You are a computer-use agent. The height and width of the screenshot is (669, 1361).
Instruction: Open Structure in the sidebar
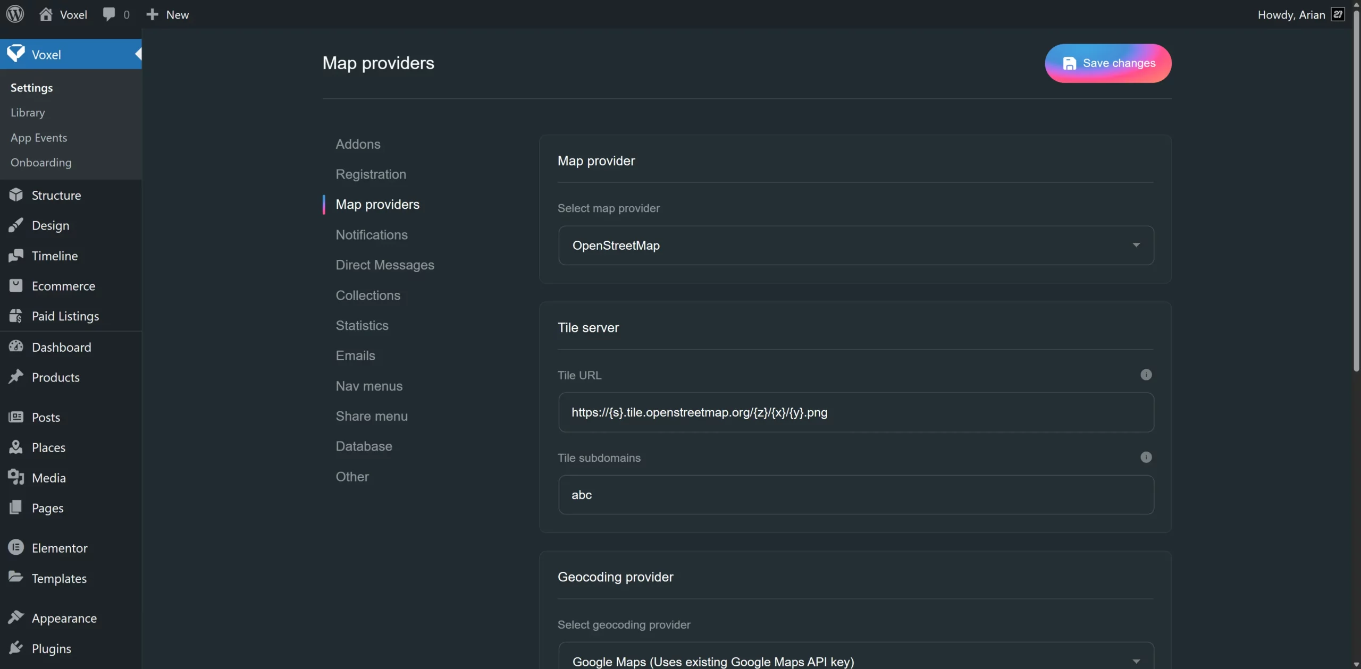56,196
